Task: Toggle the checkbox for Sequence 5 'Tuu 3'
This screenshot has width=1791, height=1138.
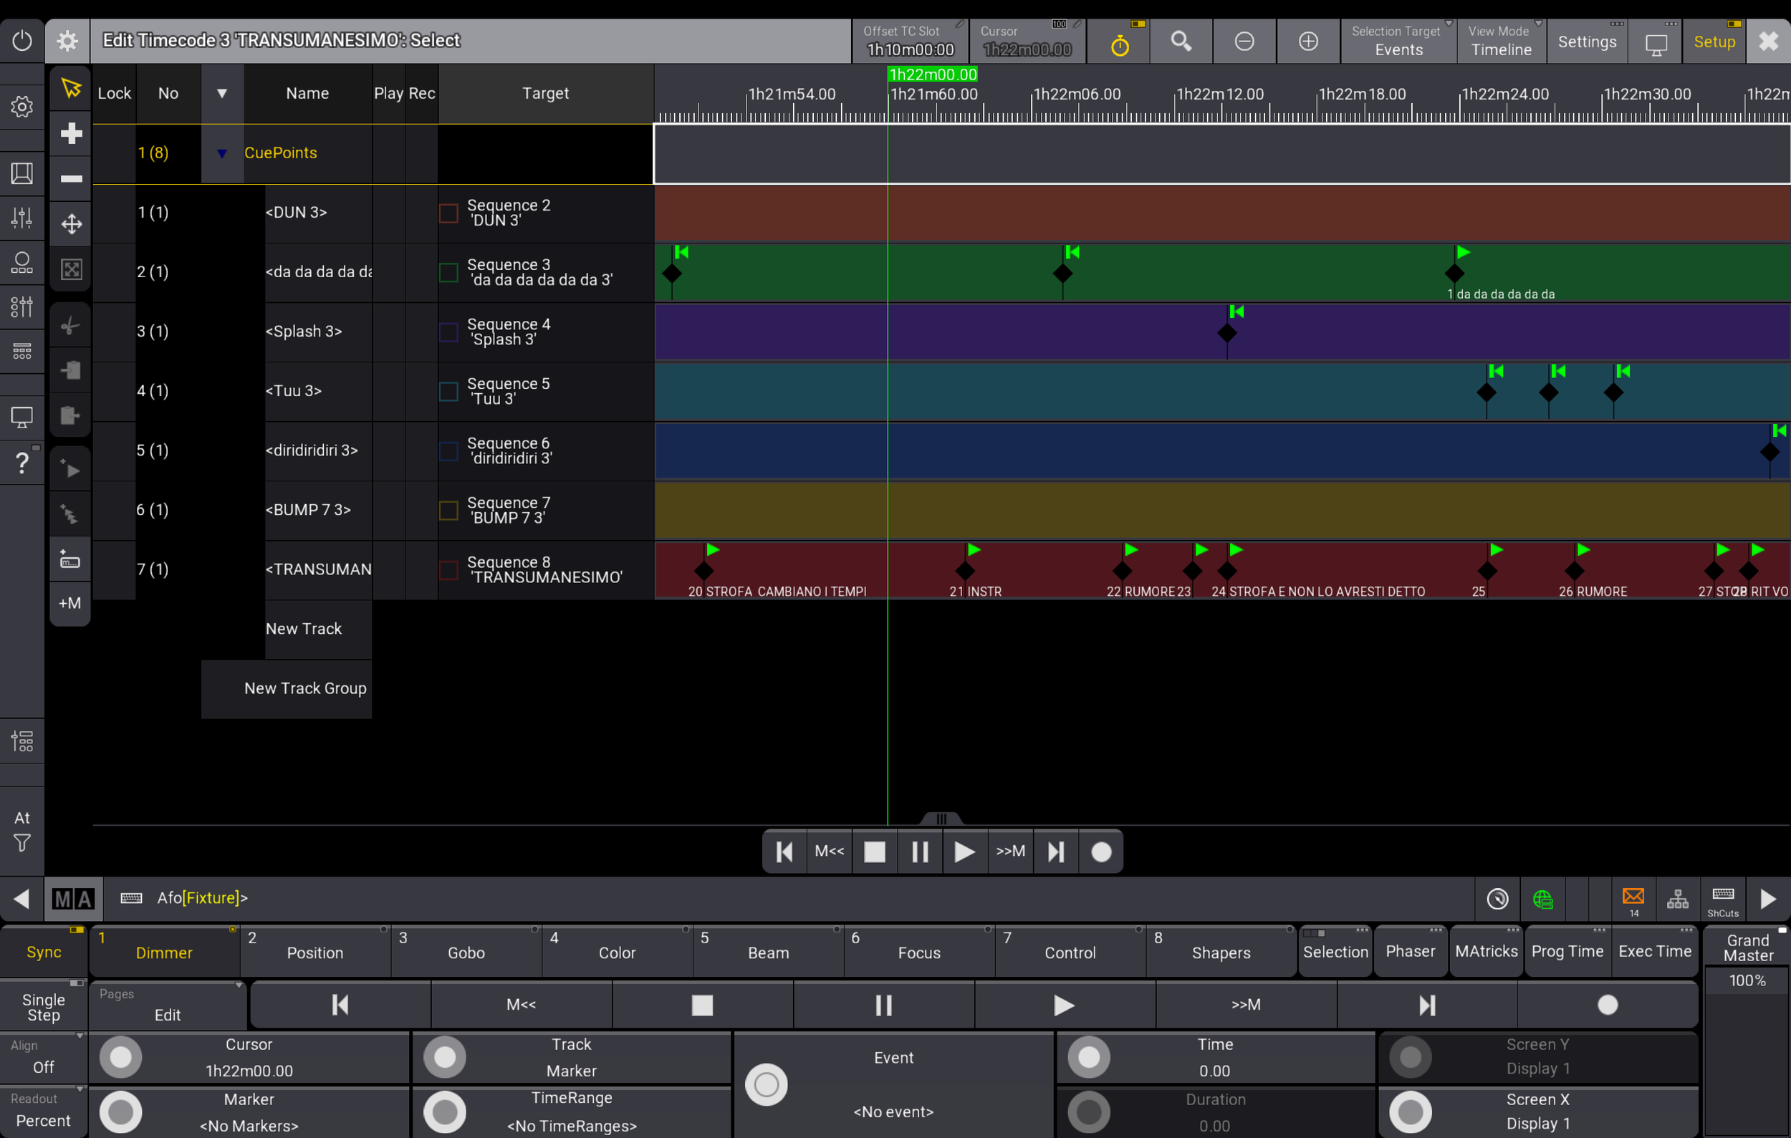Action: [448, 392]
